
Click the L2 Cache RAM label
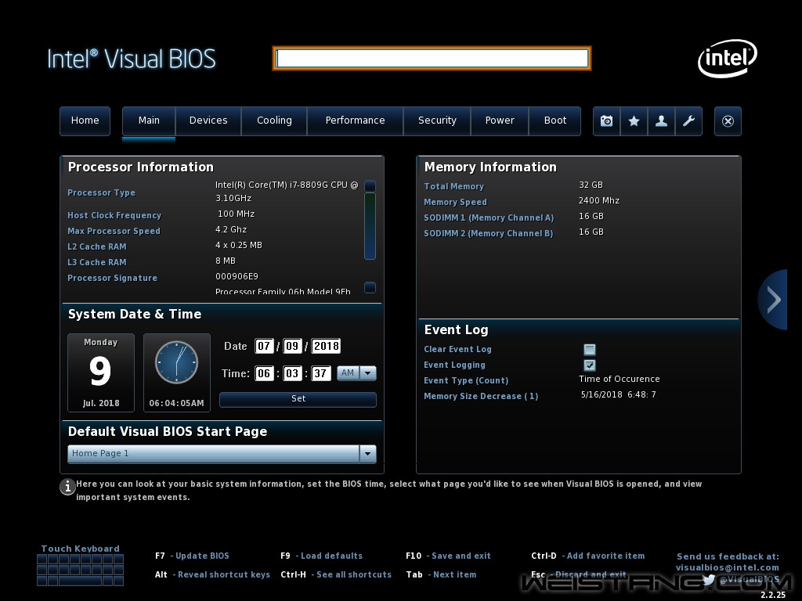pos(96,247)
